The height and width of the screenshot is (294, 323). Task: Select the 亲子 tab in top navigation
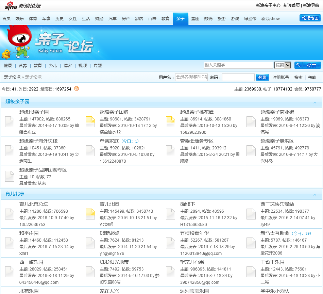point(181,19)
